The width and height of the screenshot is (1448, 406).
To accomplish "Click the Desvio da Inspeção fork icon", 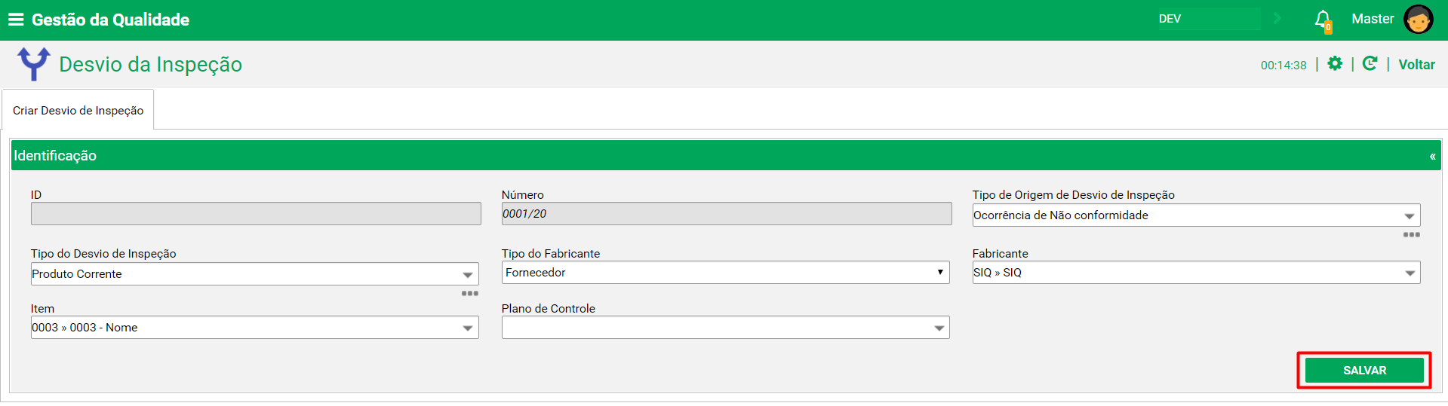I will coord(34,64).
